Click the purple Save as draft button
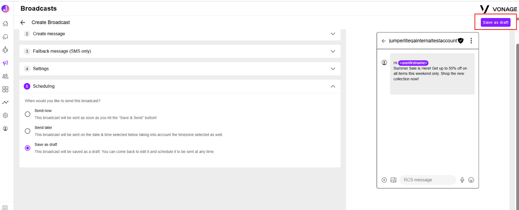 (496, 22)
